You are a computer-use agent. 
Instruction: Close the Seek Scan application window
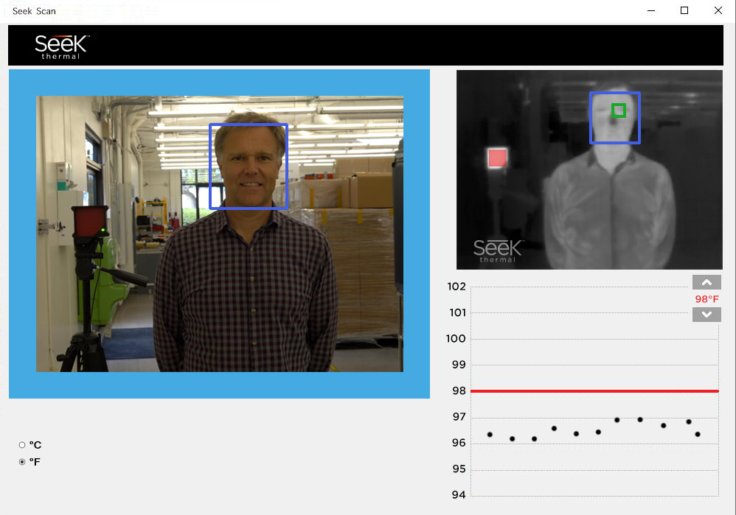pos(718,10)
